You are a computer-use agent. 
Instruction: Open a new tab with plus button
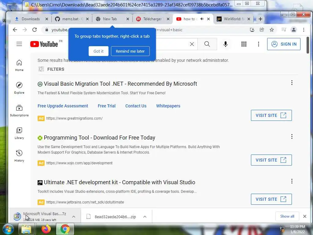pyautogui.click(x=260, y=19)
